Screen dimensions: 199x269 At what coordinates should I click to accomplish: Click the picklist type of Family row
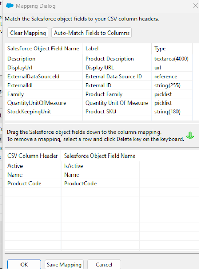[172, 94]
